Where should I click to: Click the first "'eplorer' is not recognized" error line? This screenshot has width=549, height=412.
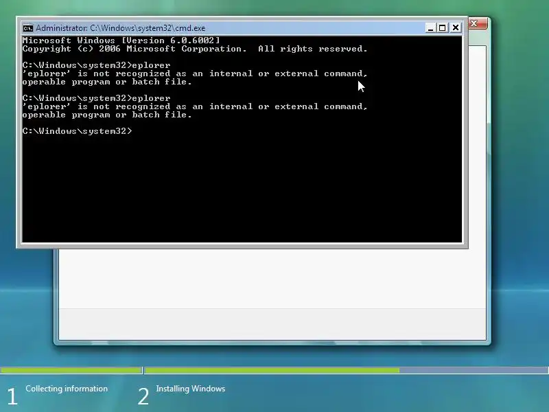(195, 73)
